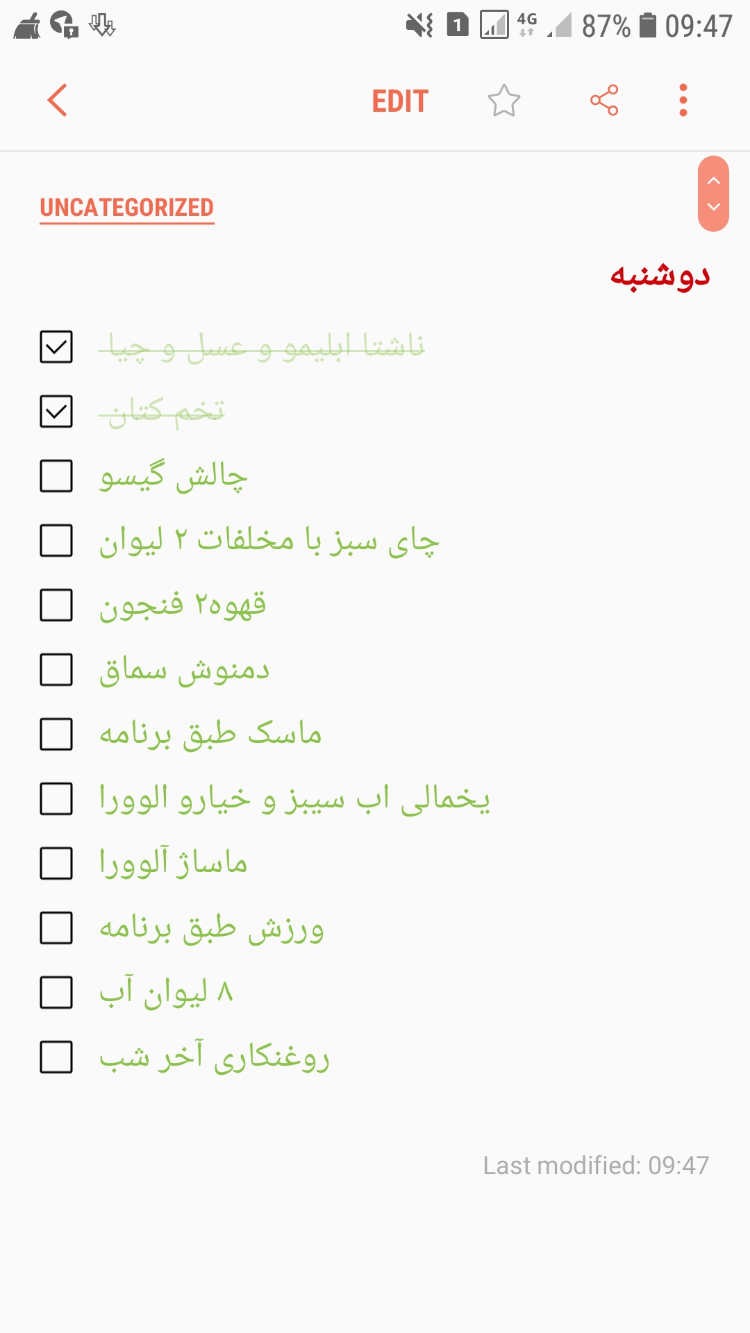The height and width of the screenshot is (1333, 750).
Task: Tap the SIM 1 status icon
Action: 457,26
